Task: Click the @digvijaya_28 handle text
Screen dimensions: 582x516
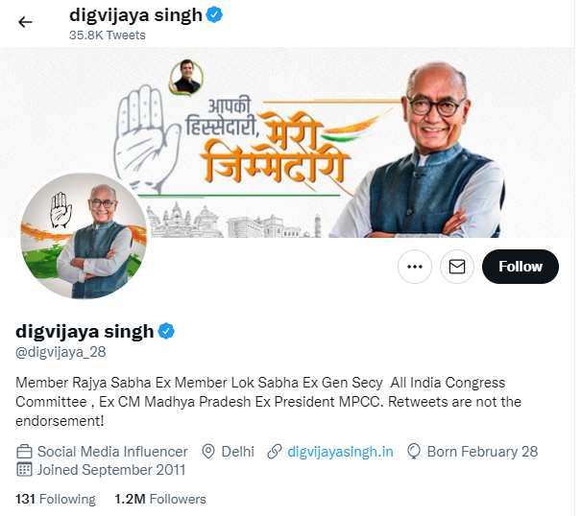Action: (61, 352)
